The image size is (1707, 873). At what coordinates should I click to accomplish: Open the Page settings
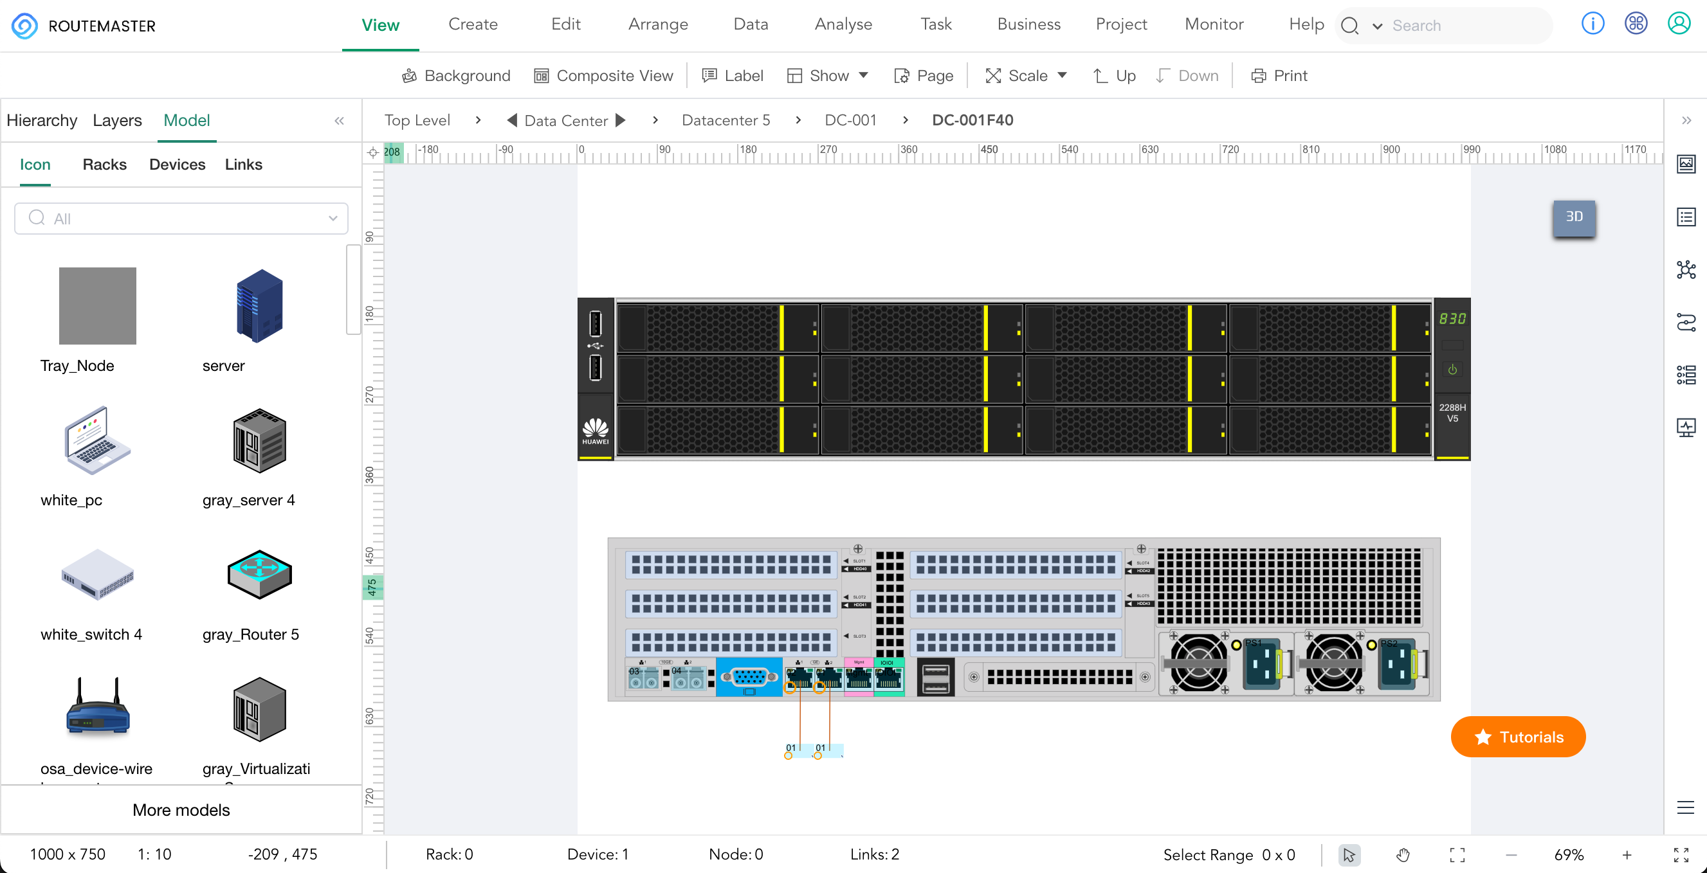pos(924,75)
